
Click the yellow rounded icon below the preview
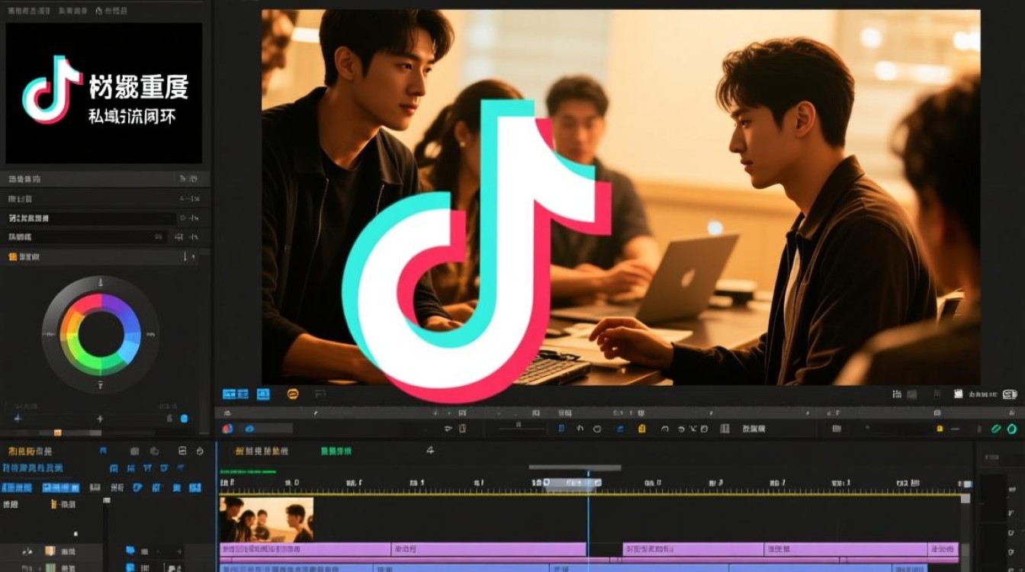tap(293, 394)
